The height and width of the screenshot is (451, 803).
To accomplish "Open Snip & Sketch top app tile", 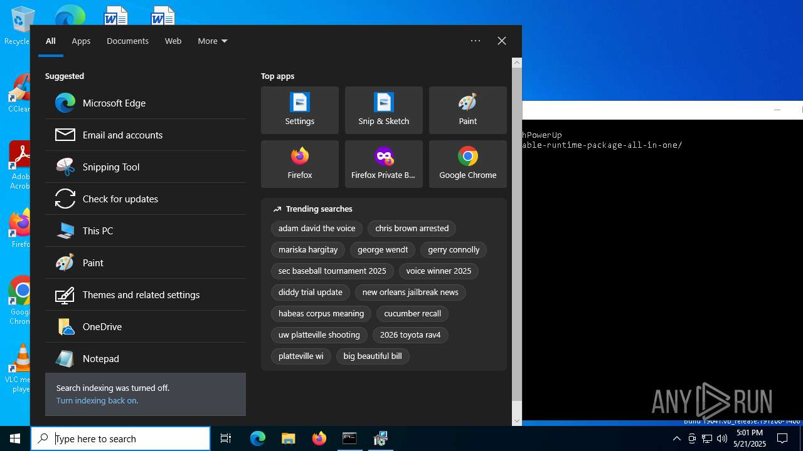I will (x=384, y=110).
